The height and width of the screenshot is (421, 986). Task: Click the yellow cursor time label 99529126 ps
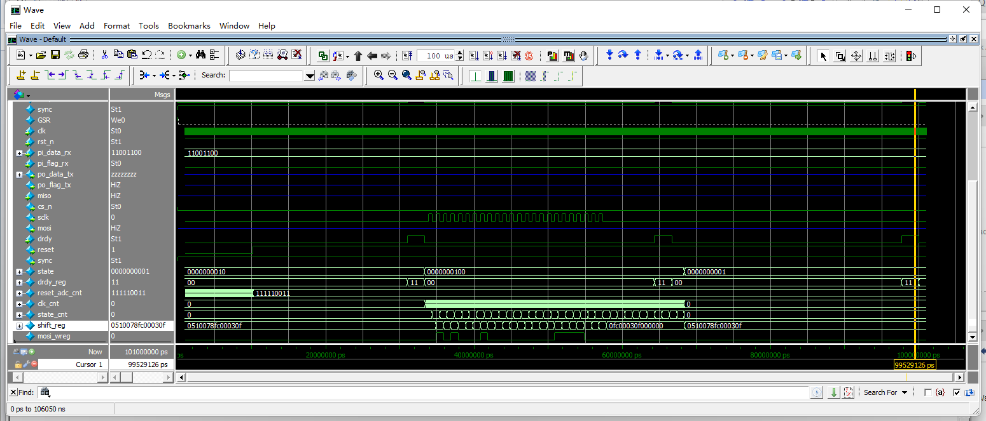click(915, 366)
